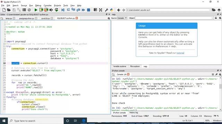Run the current cell icon
The width and height of the screenshot is (222, 124).
pyautogui.click(x=41, y=10)
